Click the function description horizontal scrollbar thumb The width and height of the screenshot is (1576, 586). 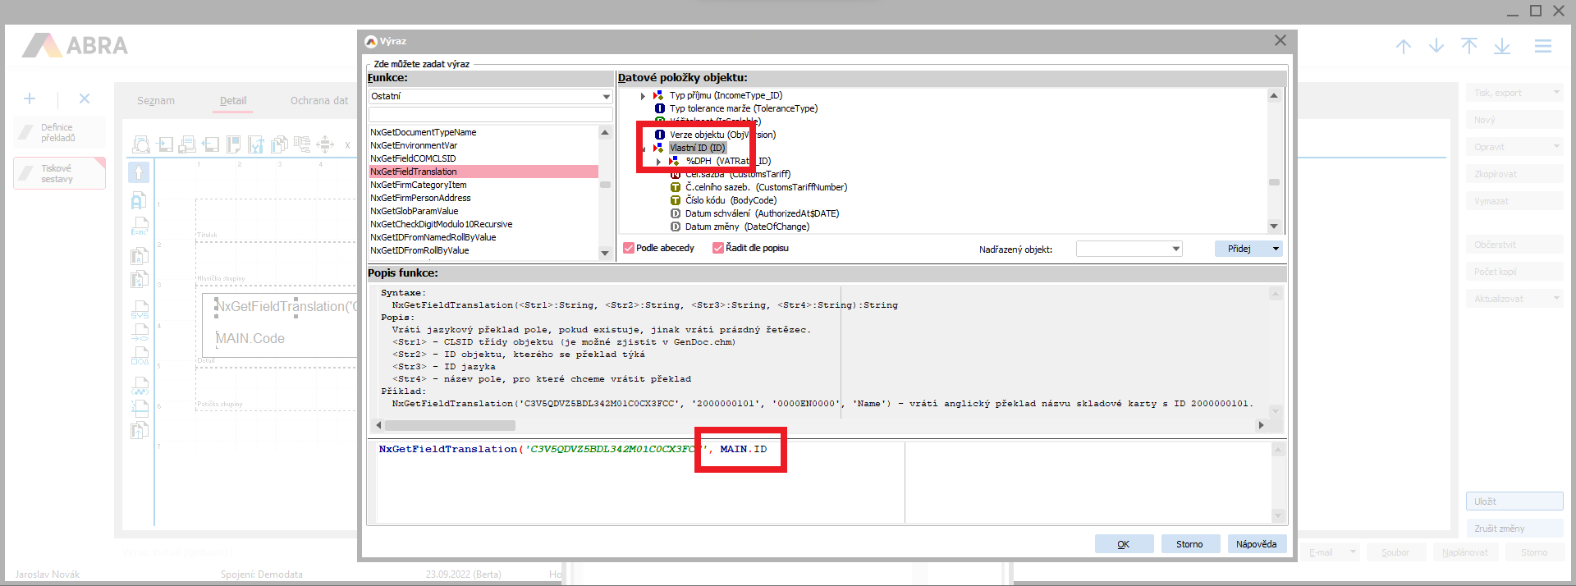click(x=450, y=425)
